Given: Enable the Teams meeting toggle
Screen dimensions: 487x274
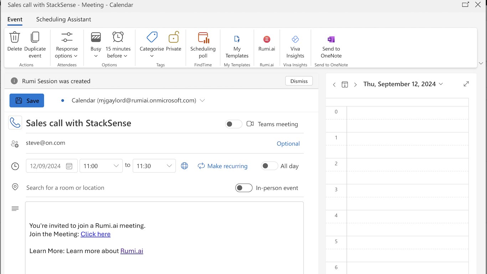Looking at the screenshot, I should click(x=234, y=124).
